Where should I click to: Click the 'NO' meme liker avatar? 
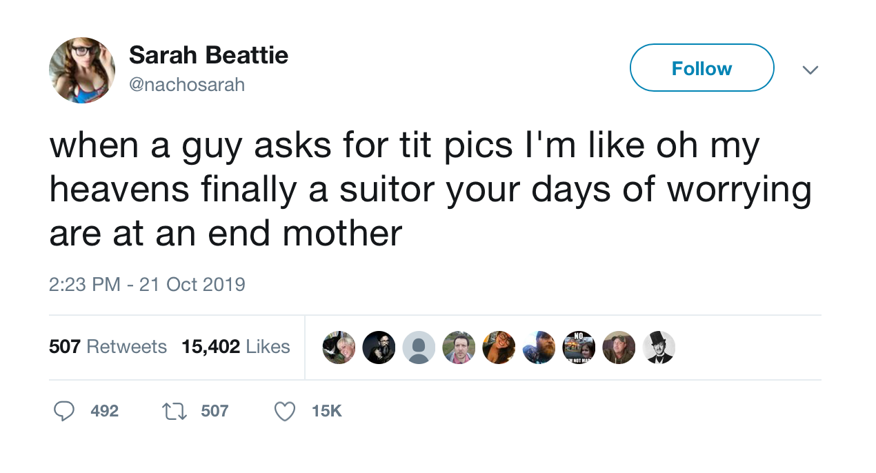[579, 347]
